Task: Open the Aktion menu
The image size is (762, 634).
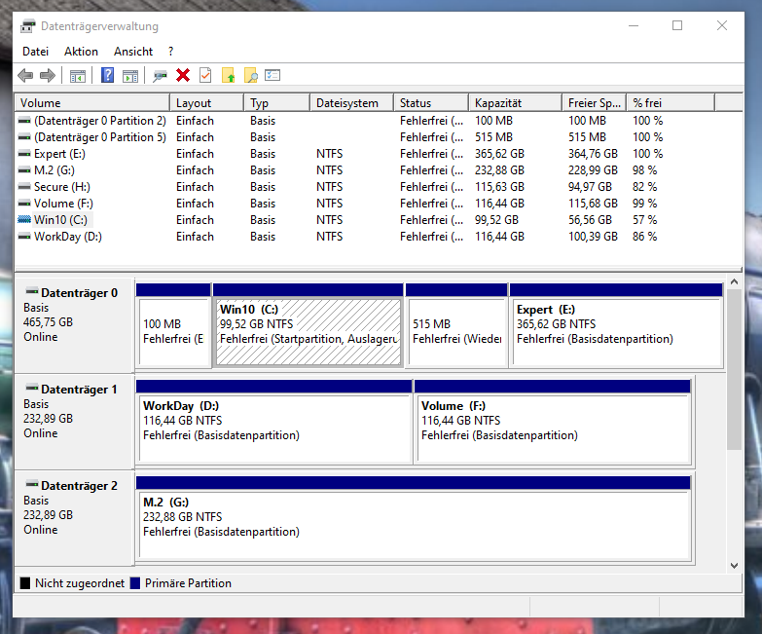Action: [81, 52]
